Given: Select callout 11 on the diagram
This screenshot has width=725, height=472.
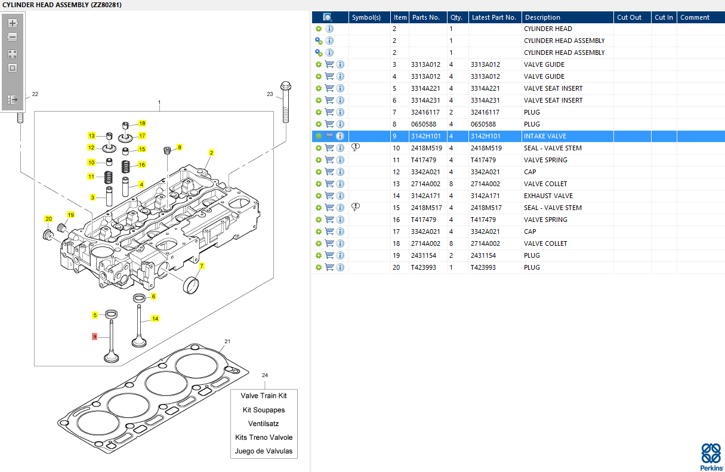Looking at the screenshot, I should pyautogui.click(x=91, y=177).
